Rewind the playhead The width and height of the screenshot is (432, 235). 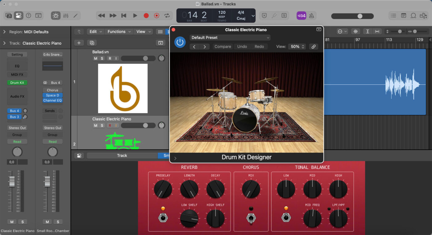(101, 15)
